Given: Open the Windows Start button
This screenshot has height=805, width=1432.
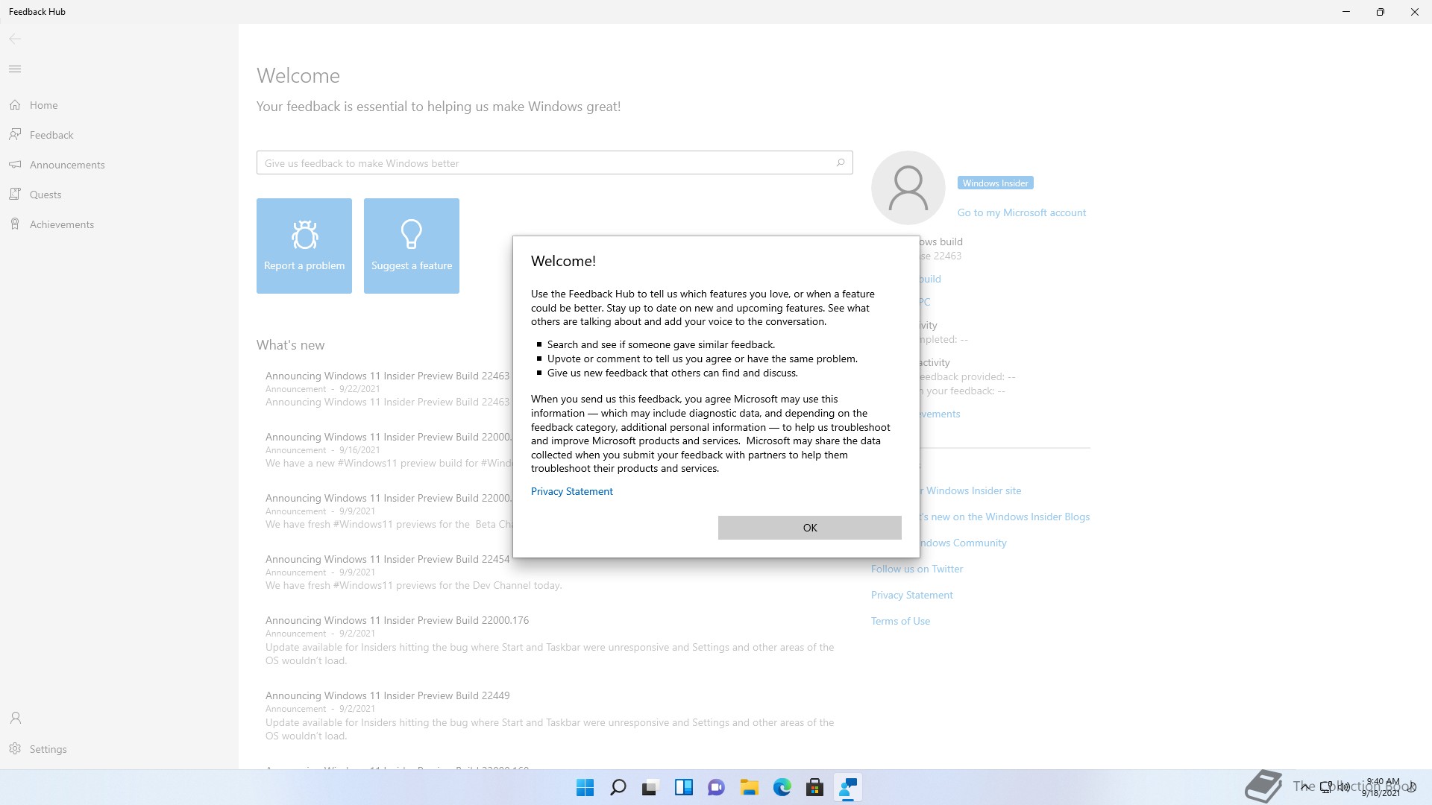Looking at the screenshot, I should tap(585, 787).
